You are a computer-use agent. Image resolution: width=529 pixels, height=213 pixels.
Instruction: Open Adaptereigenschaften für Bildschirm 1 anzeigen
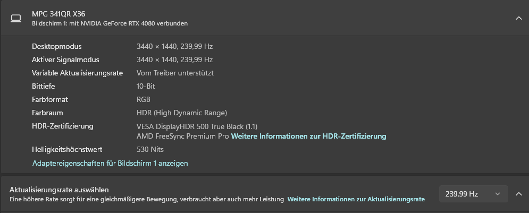110,163
